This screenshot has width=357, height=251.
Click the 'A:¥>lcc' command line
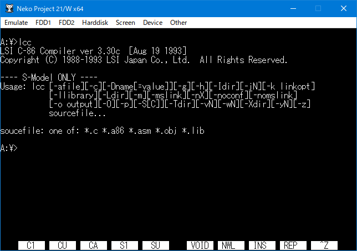(x=16, y=42)
